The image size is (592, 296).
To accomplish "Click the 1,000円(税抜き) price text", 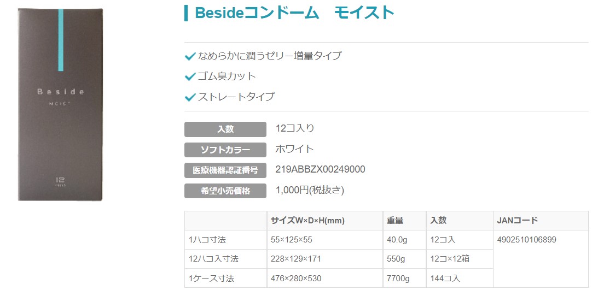I will pyautogui.click(x=309, y=190).
